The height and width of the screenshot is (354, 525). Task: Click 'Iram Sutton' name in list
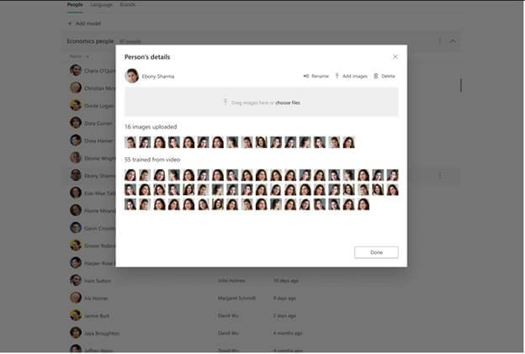(x=98, y=281)
